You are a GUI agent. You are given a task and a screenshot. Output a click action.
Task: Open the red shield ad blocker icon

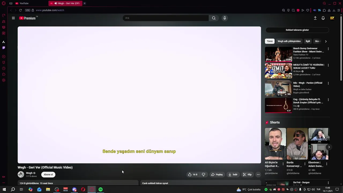298,10
